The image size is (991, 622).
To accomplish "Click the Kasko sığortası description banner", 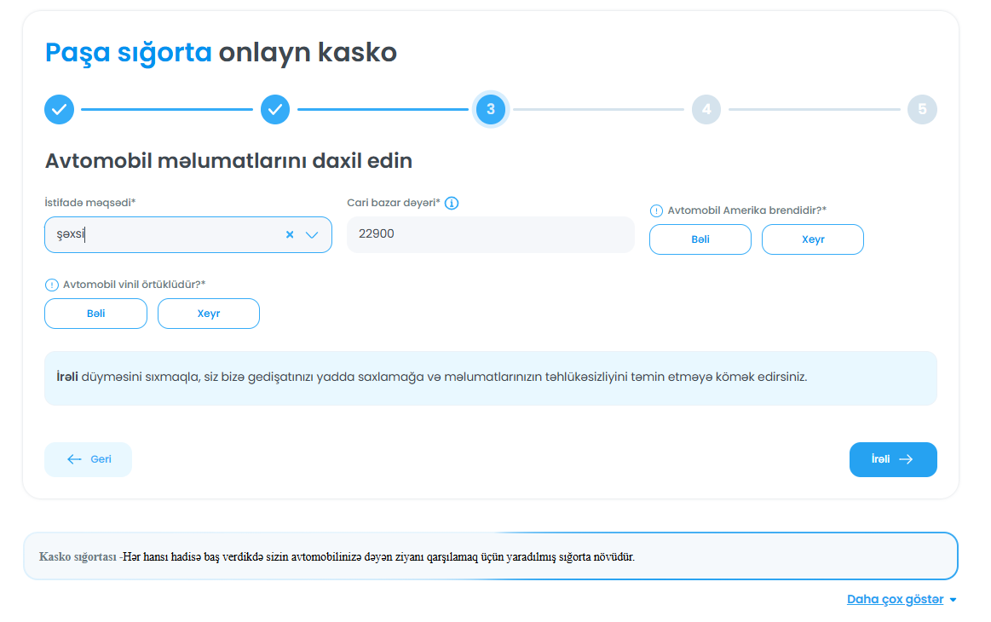I will [490, 556].
